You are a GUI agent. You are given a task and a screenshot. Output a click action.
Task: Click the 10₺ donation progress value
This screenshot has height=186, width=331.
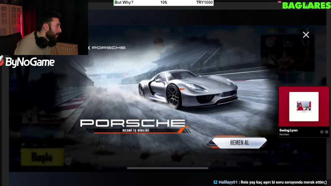pos(164,3)
